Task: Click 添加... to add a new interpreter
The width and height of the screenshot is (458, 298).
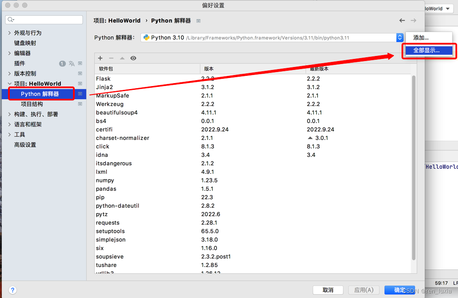Action: (429, 37)
